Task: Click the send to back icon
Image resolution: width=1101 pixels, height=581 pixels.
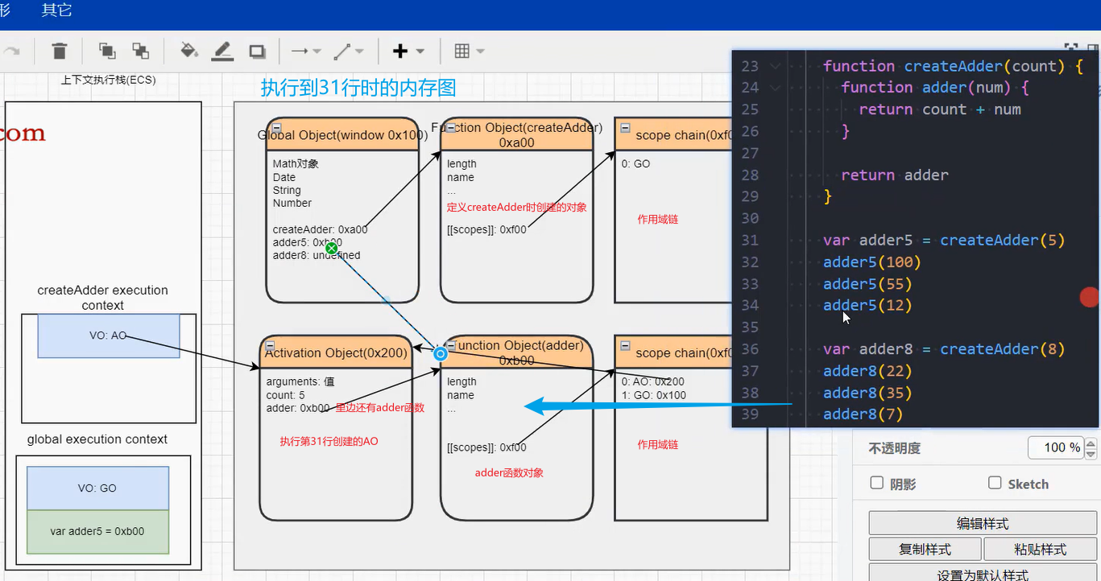Action: click(141, 51)
